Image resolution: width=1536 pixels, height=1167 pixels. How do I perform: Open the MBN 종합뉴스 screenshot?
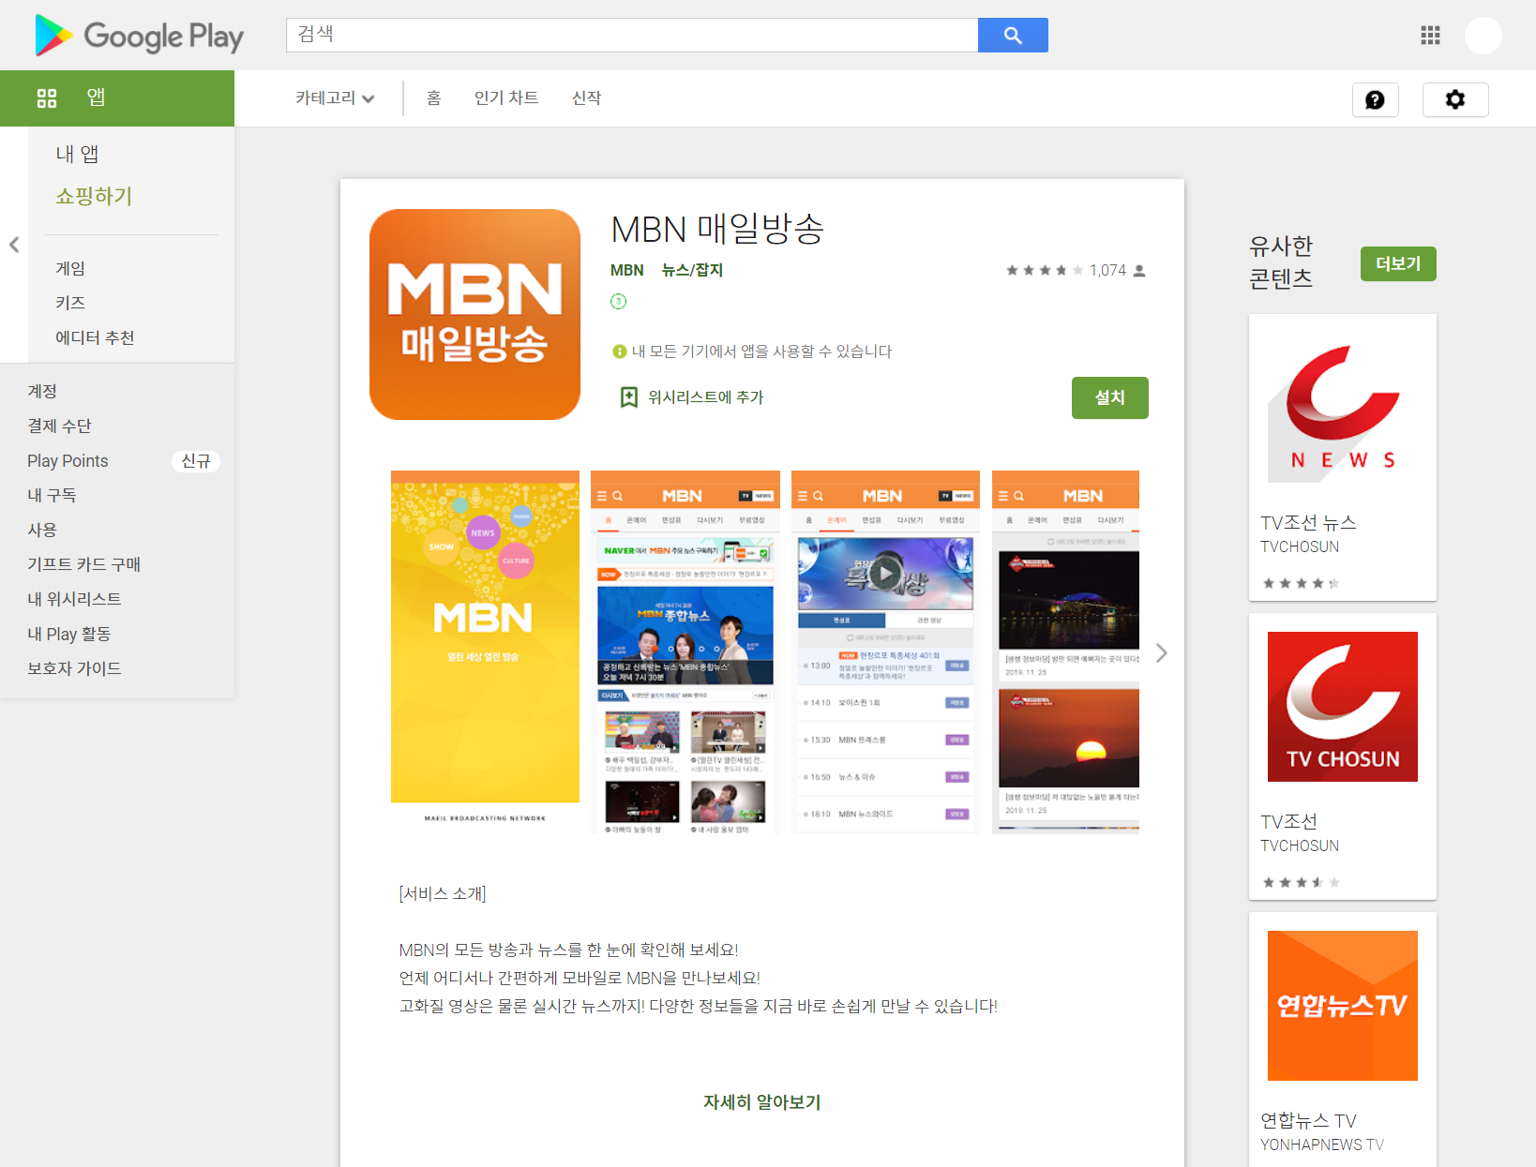pyautogui.click(x=685, y=652)
